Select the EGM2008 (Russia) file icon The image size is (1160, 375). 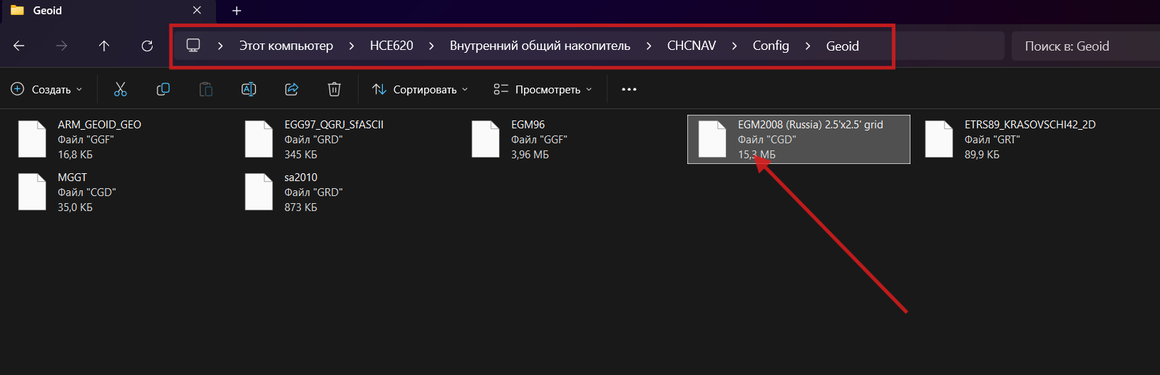pos(712,139)
